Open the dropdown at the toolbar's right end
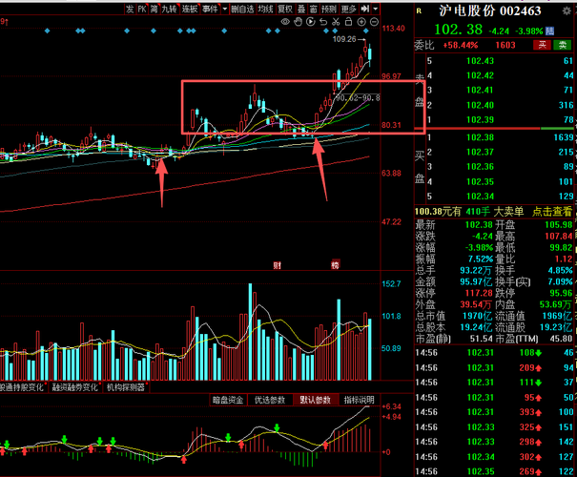This screenshot has width=577, height=477. click(x=376, y=9)
